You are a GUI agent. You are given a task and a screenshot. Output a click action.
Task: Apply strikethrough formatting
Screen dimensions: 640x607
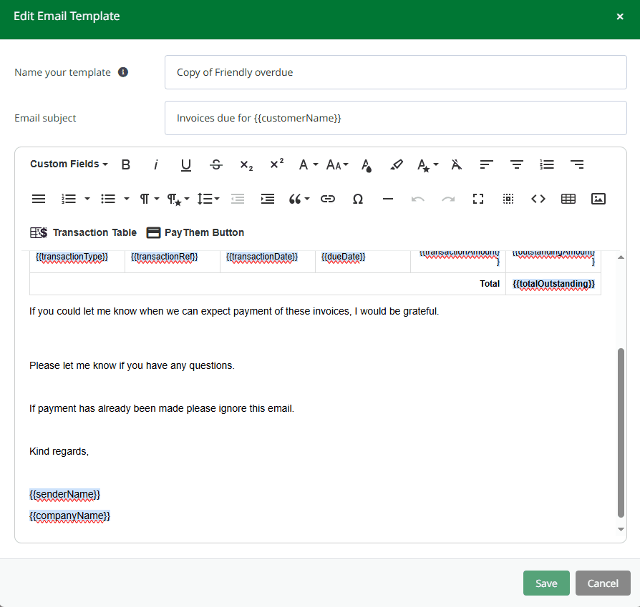point(216,164)
